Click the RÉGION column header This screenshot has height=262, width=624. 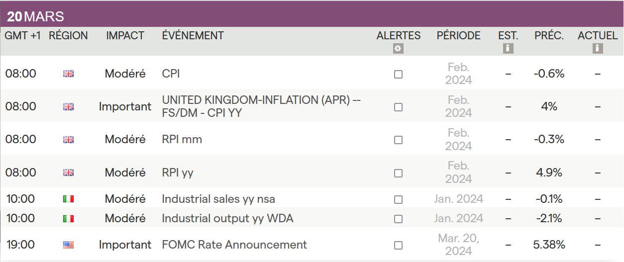[x=68, y=36]
